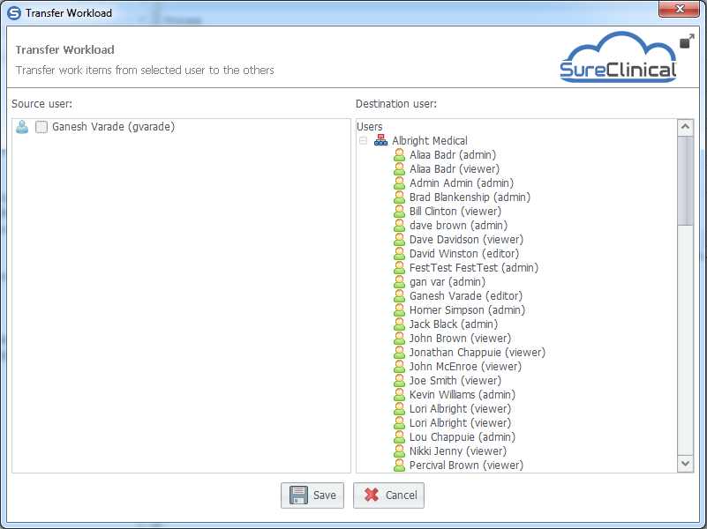Select Homer Simpson (admin)
707x529 pixels.
click(x=467, y=310)
